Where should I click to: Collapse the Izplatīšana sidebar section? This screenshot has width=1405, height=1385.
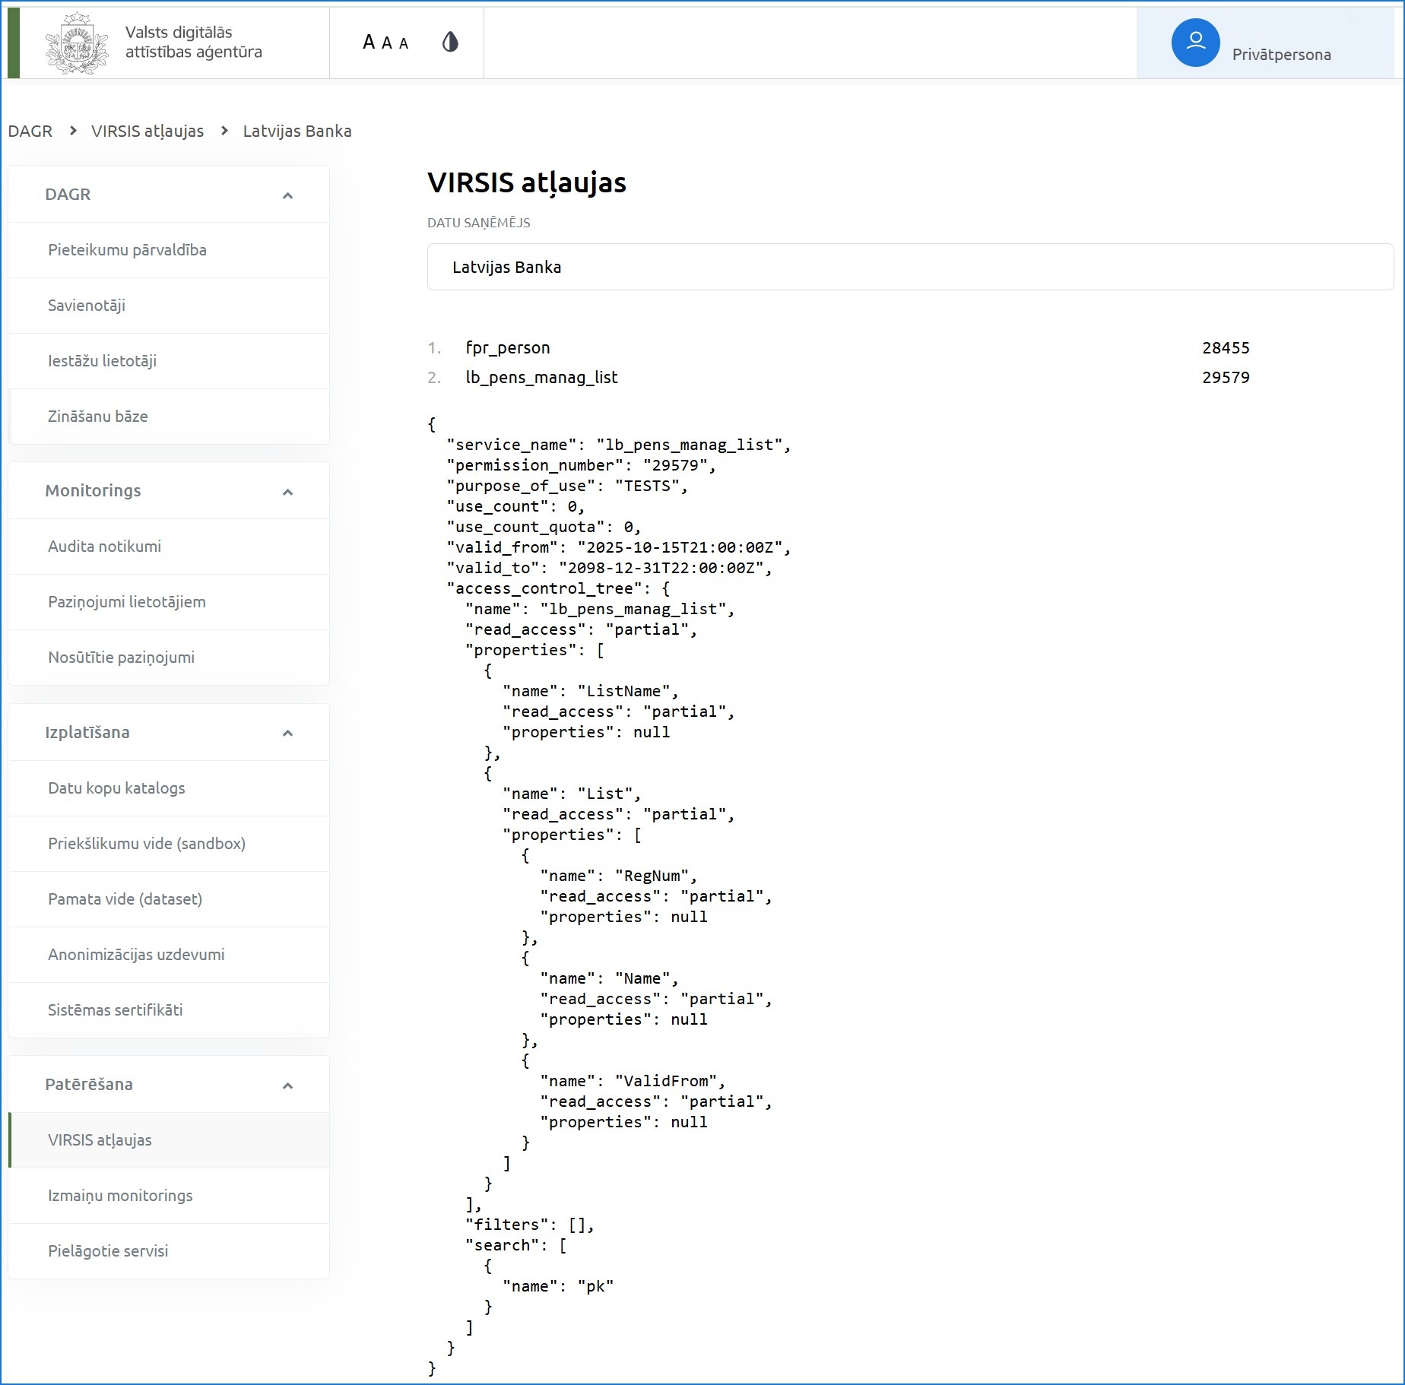[287, 733]
